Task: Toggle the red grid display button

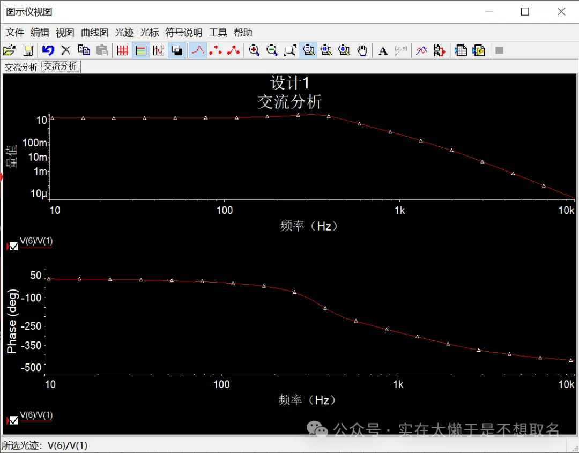Action: [122, 50]
